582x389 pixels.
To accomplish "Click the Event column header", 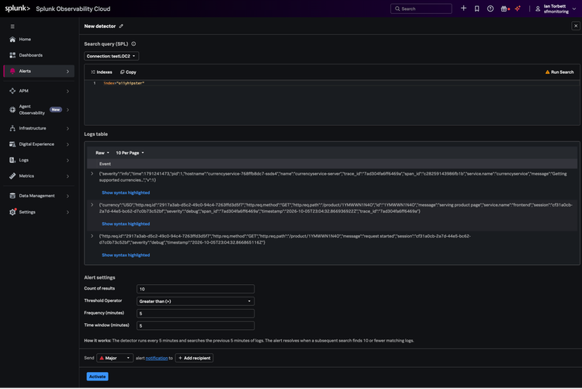I will (x=105, y=164).
